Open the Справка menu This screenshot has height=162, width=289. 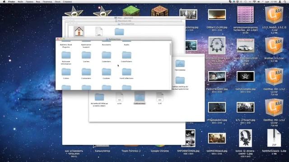tap(67, 2)
